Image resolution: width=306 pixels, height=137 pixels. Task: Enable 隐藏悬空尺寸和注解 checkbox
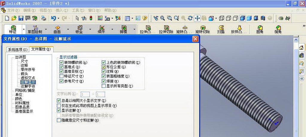point(59,120)
